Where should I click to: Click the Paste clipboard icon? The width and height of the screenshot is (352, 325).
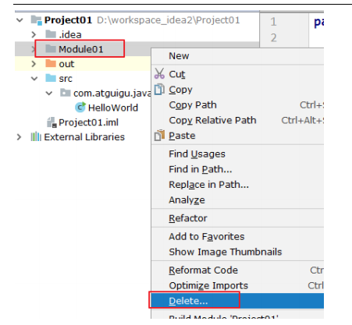159,136
